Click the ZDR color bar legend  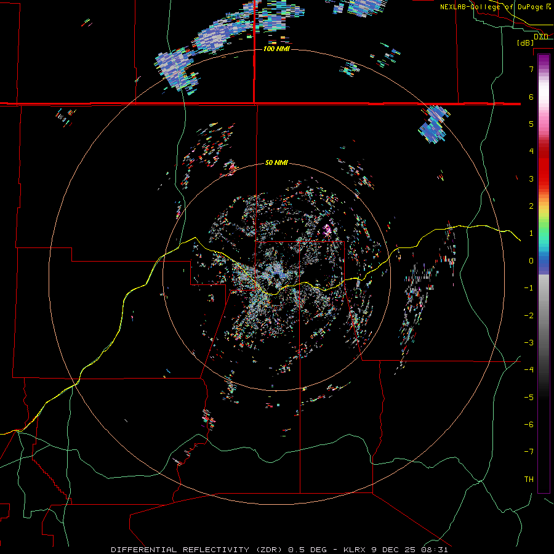[544, 273]
